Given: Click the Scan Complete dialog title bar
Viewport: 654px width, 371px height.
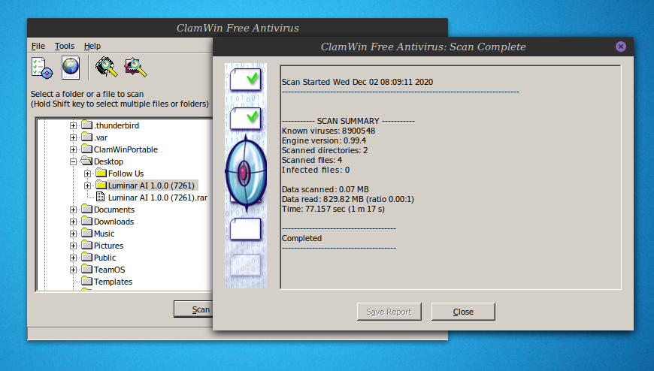Looking at the screenshot, I should click(x=423, y=47).
